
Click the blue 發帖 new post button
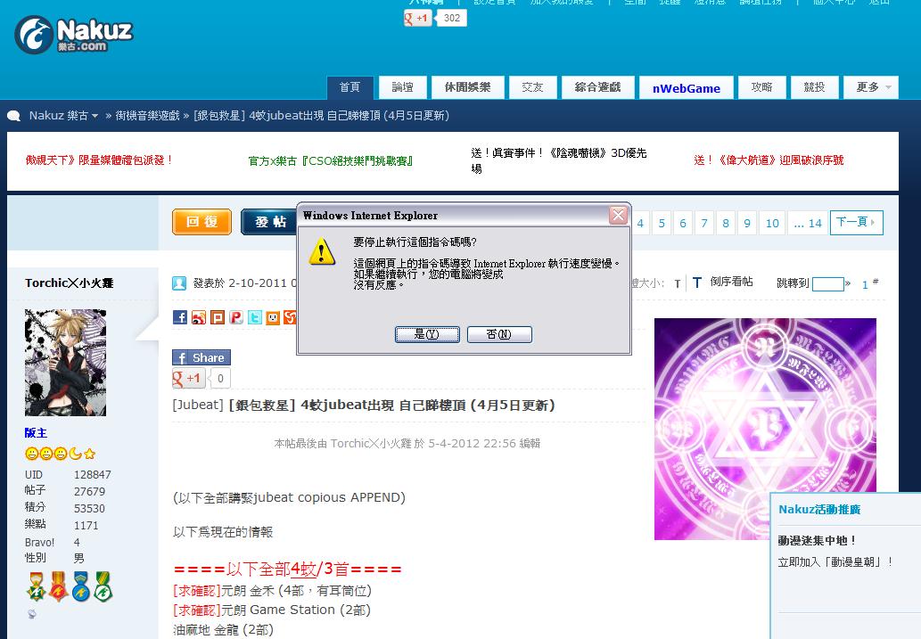(270, 222)
